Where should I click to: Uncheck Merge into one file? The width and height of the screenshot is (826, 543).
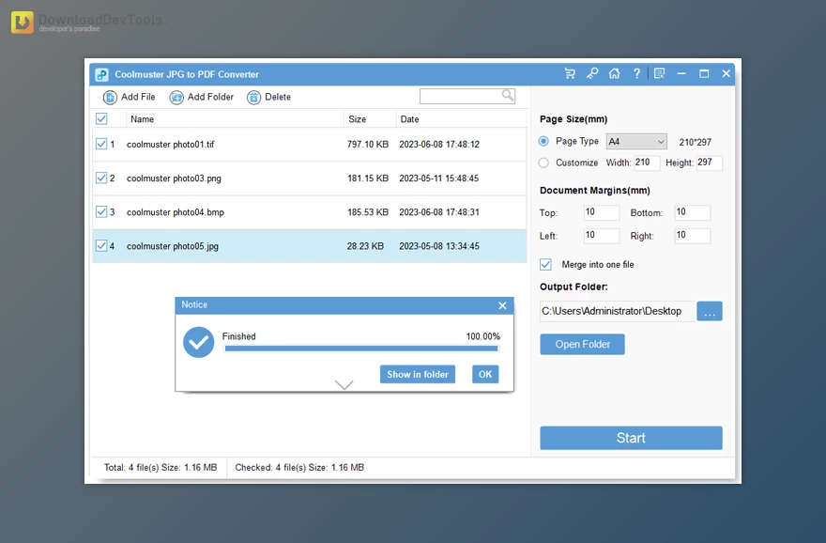(x=547, y=264)
